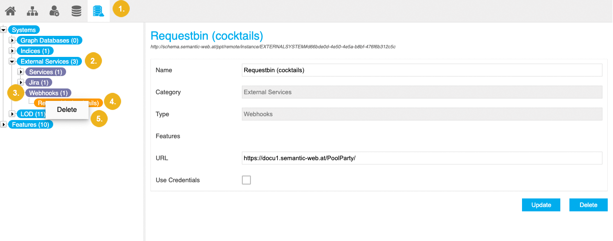This screenshot has height=241, width=613.
Task: Expand the LOD (11) node
Action: click(x=12, y=114)
